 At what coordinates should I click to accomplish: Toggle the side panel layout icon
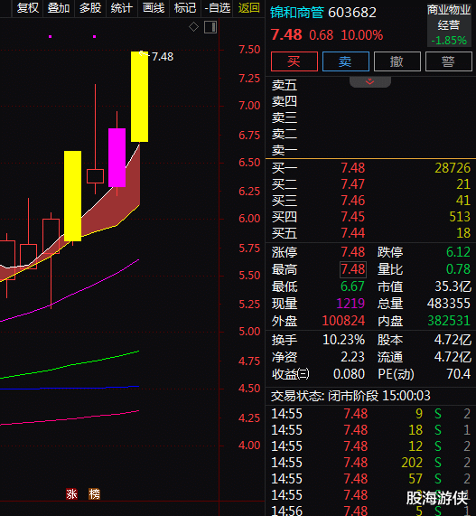pyautogui.click(x=210, y=27)
